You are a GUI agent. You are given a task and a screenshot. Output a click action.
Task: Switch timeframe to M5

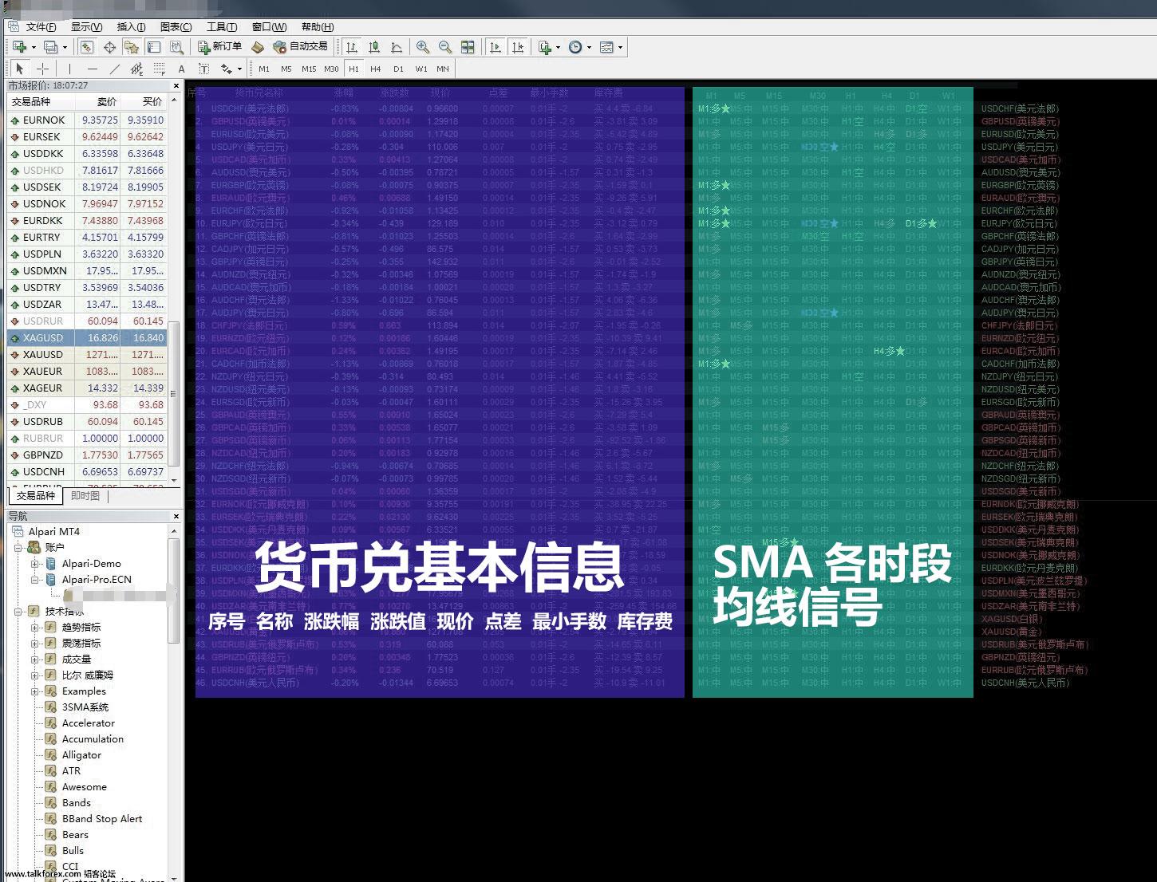point(286,69)
